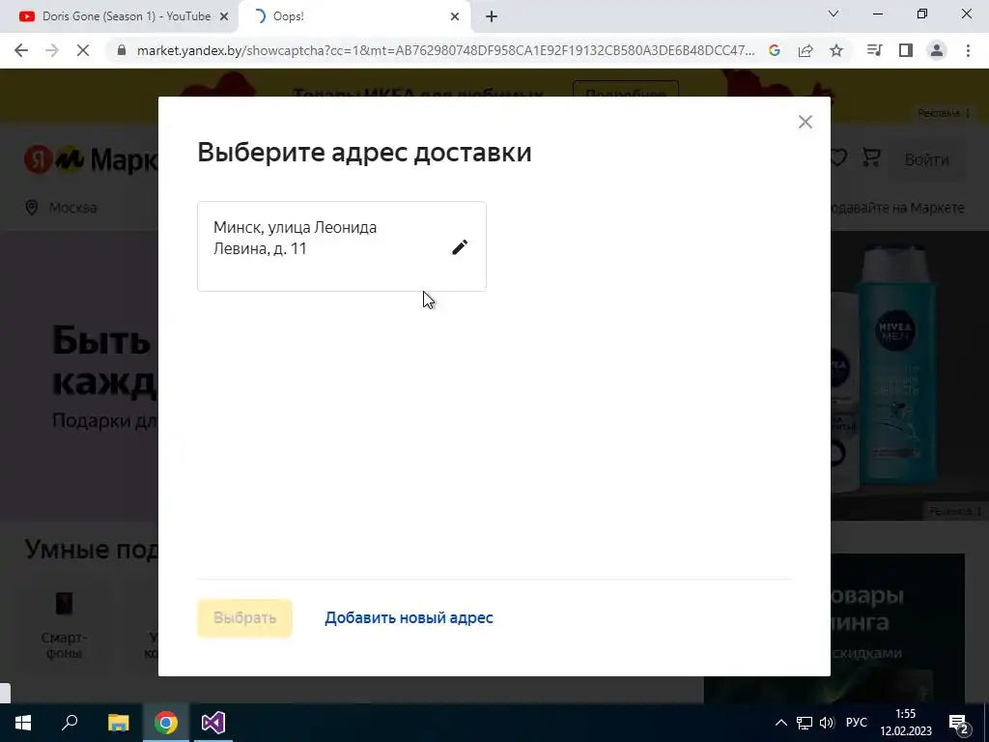Open the tab search chevron
This screenshot has height=742, width=989.
[x=834, y=14]
